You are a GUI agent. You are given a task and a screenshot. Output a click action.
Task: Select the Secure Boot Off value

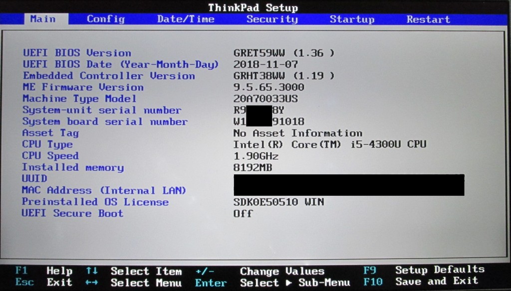click(x=243, y=214)
